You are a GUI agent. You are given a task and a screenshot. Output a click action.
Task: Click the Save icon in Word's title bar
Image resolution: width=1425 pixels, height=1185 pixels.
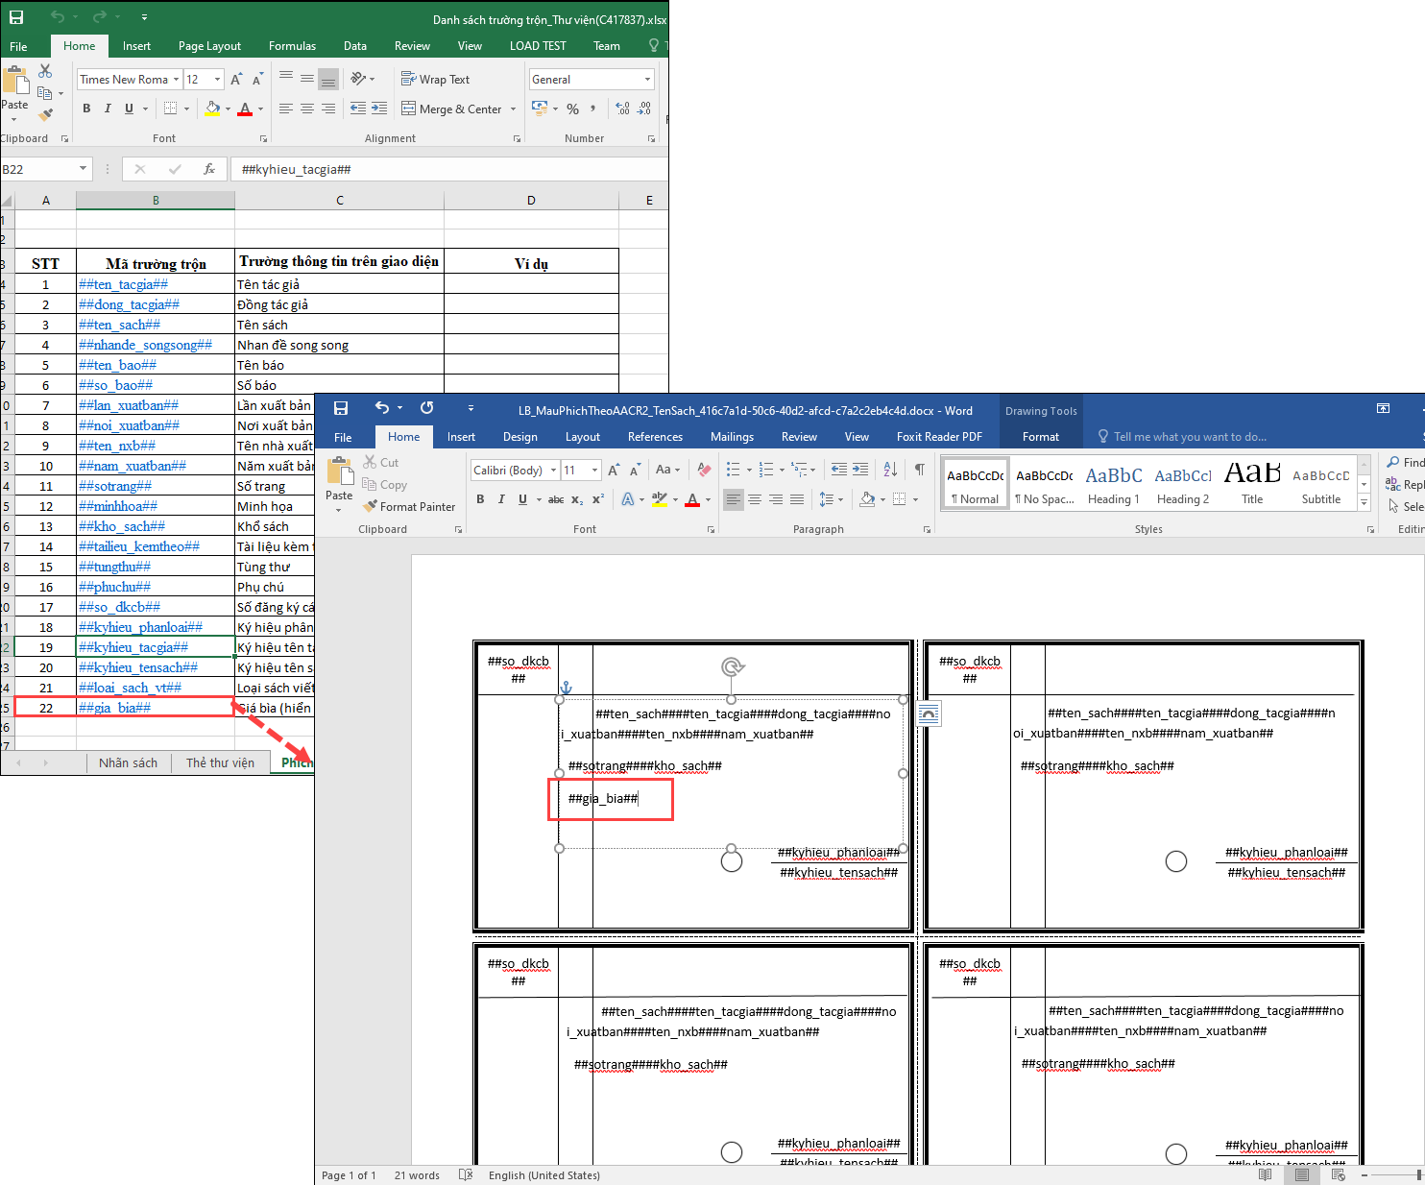(x=341, y=408)
